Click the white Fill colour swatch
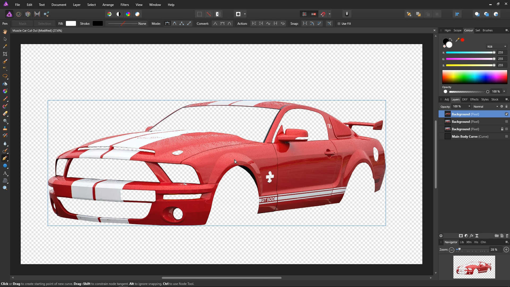 pos(71,24)
